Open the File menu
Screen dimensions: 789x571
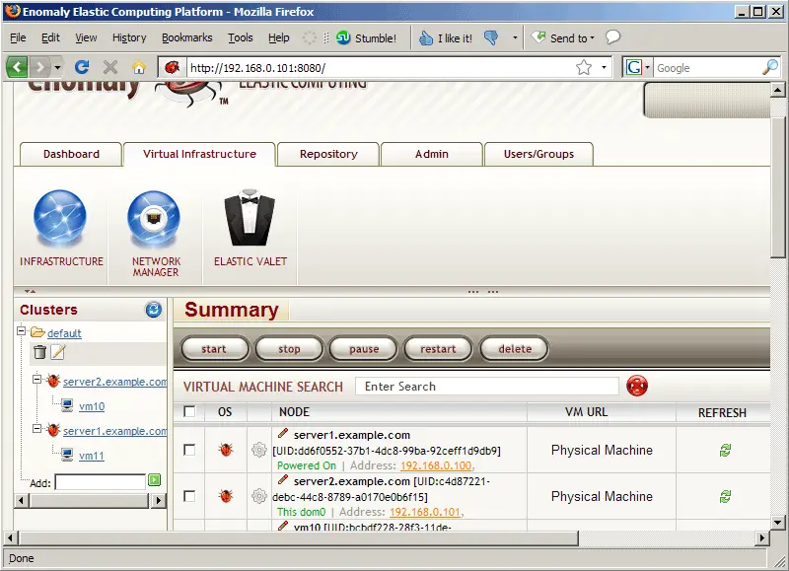click(x=18, y=37)
